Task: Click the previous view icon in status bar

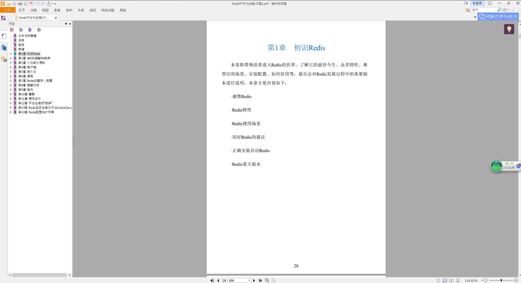Action: 267,280
